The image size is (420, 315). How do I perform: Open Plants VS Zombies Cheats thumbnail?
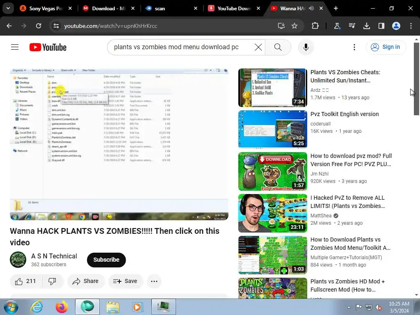(273, 88)
